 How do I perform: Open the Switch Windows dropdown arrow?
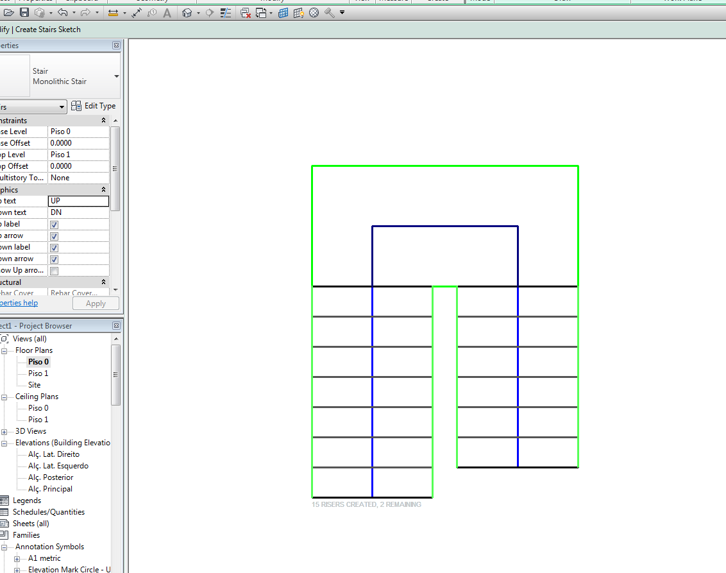pyautogui.click(x=271, y=13)
